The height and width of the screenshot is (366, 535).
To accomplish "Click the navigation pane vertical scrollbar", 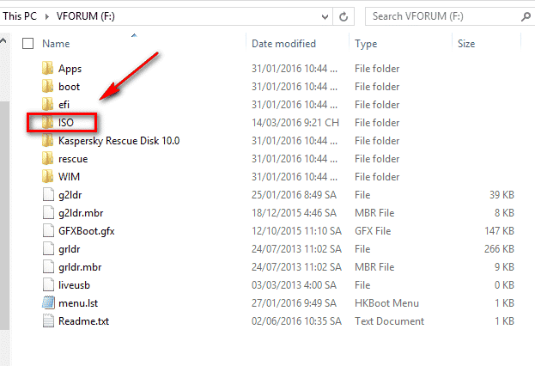I will pyautogui.click(x=4, y=215).
